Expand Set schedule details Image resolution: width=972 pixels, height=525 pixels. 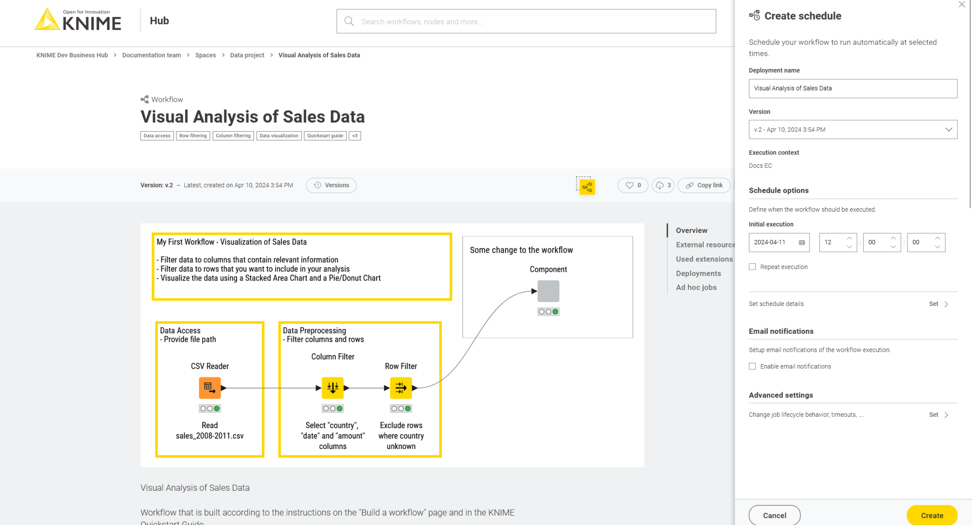(939, 304)
